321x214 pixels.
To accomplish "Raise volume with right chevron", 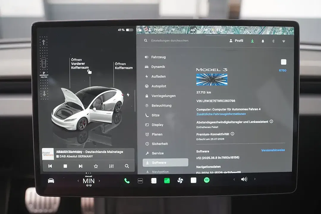I will 255,179.
